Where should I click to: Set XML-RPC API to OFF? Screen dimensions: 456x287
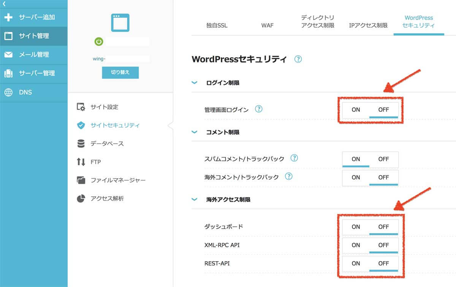coord(384,245)
